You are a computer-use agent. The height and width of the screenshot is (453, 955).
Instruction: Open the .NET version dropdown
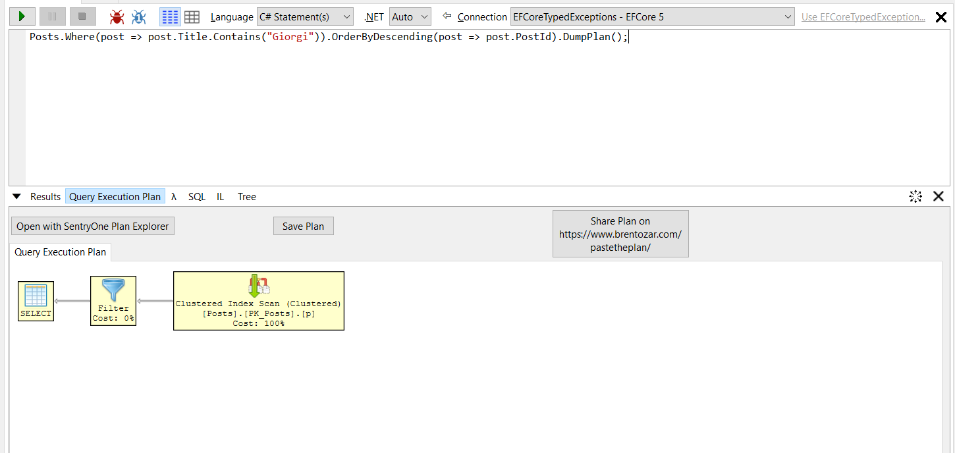[x=410, y=17]
